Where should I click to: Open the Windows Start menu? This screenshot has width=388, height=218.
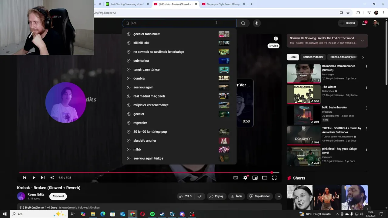[x=5, y=214]
